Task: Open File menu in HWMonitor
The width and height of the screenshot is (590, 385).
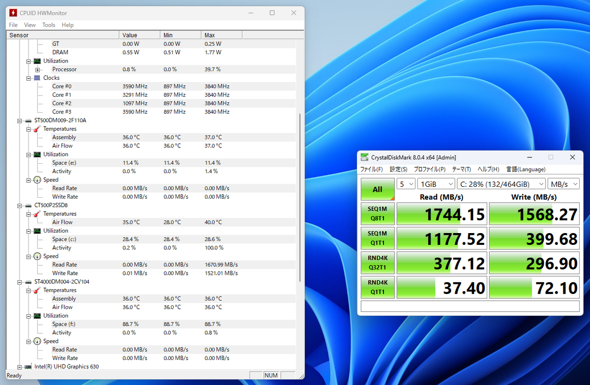Action: 13,25
